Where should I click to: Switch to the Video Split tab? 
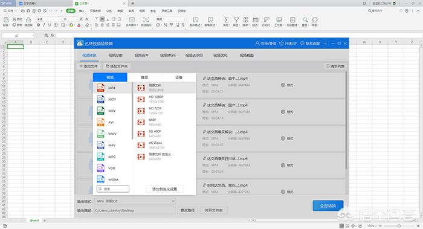pos(115,55)
